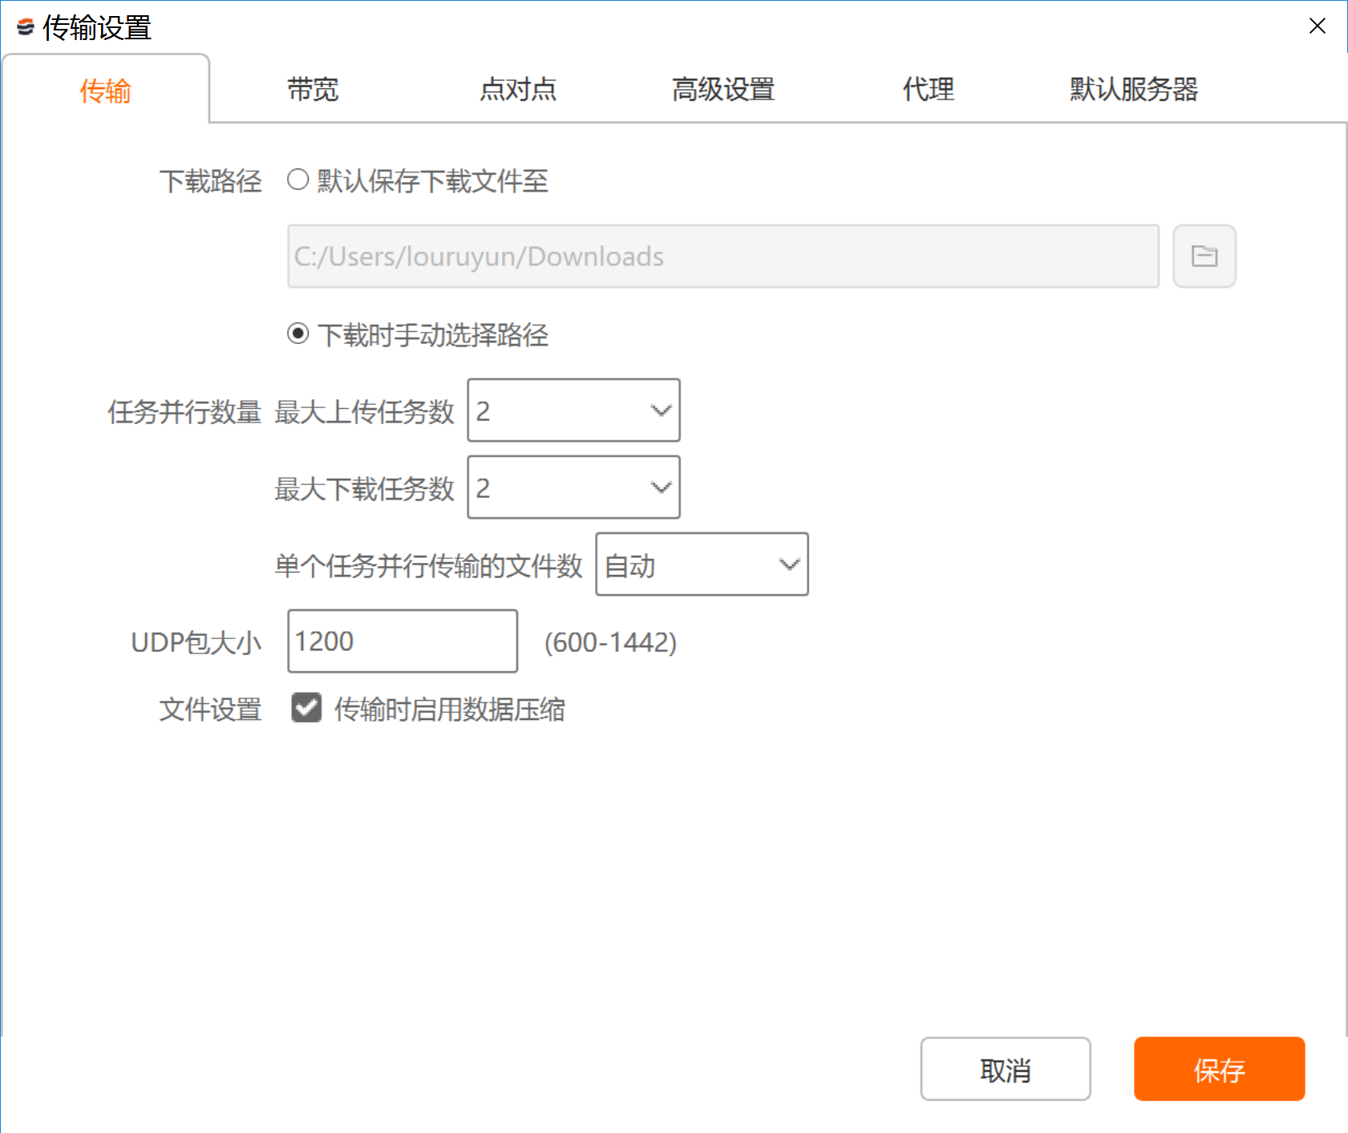Click the 取消 button
The image size is (1348, 1133).
[1006, 1069]
